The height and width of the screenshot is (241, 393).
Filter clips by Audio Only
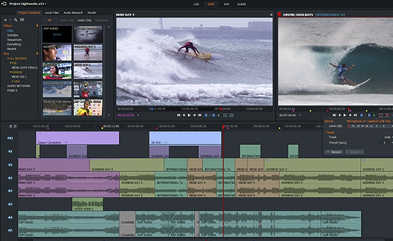point(84,20)
